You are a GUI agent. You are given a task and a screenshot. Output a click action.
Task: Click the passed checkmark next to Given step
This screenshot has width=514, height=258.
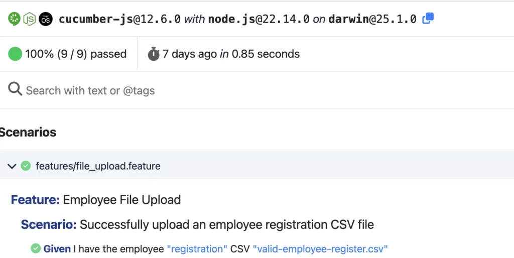point(36,248)
